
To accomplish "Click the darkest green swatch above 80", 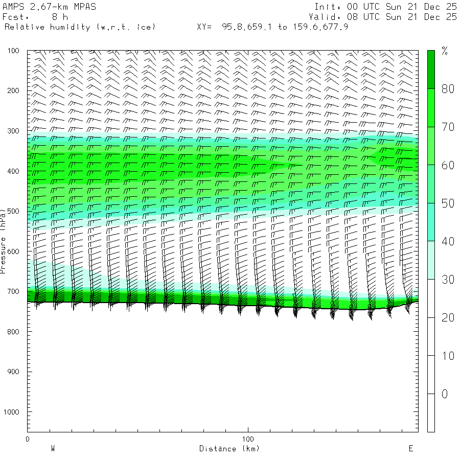I will click(x=431, y=70).
